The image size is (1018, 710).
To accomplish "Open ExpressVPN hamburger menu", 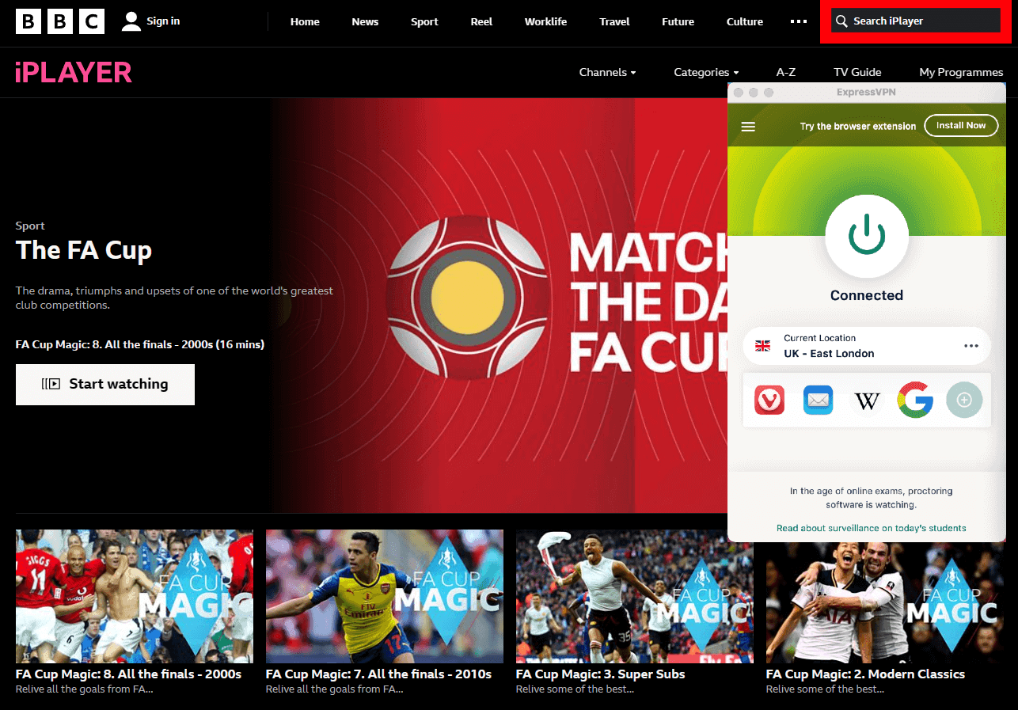I will pos(748,127).
